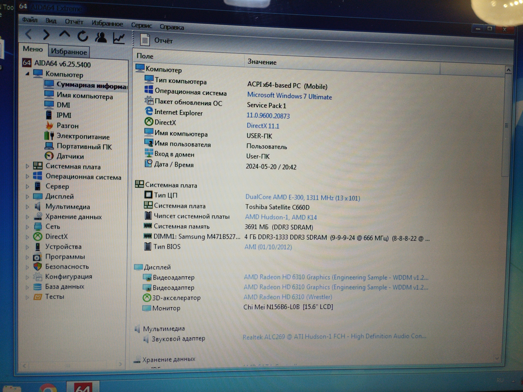
Task: Click AMD Radeon HD 6310 (Wrestler) link
Action: pos(288,297)
